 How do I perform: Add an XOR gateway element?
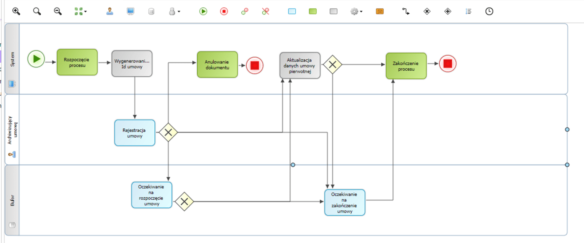[427, 11]
